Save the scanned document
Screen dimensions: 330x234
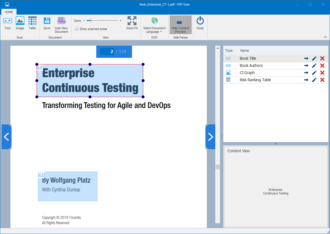click(47, 23)
